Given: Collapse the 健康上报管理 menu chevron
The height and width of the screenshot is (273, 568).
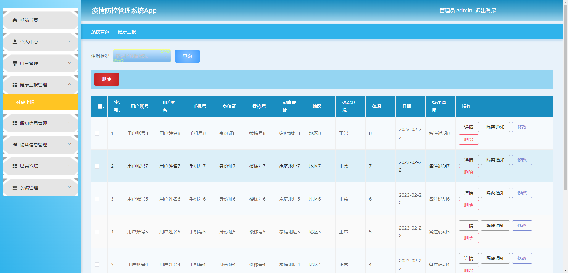Looking at the screenshot, I should click(x=70, y=84).
